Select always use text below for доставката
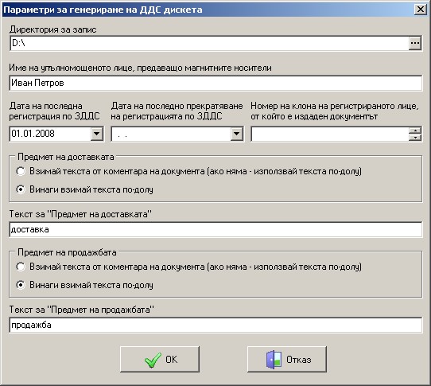The image size is (431, 386). point(21,189)
